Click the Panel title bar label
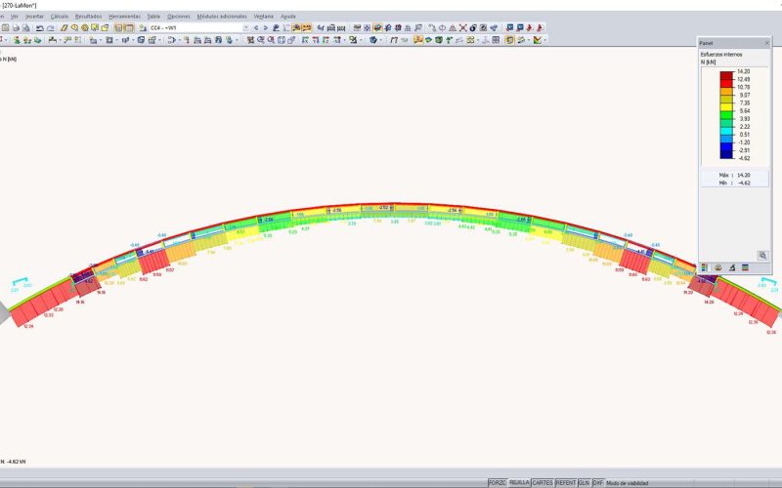782x488 pixels. pos(706,43)
